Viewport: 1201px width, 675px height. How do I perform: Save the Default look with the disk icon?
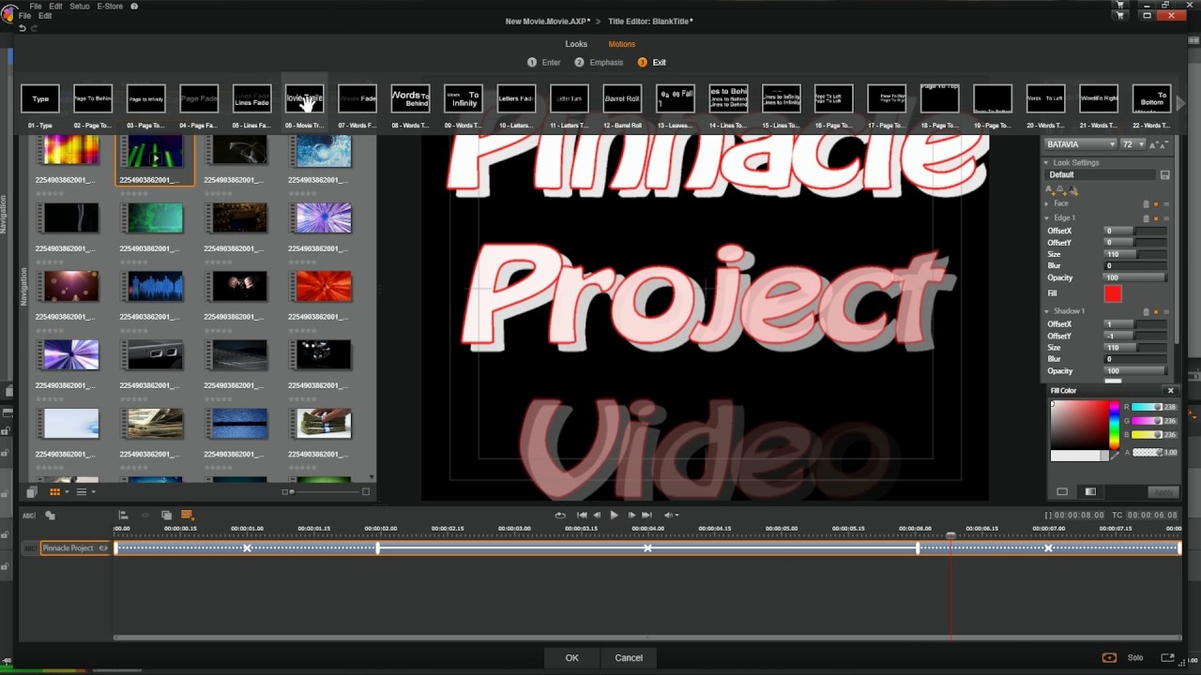coord(1164,175)
